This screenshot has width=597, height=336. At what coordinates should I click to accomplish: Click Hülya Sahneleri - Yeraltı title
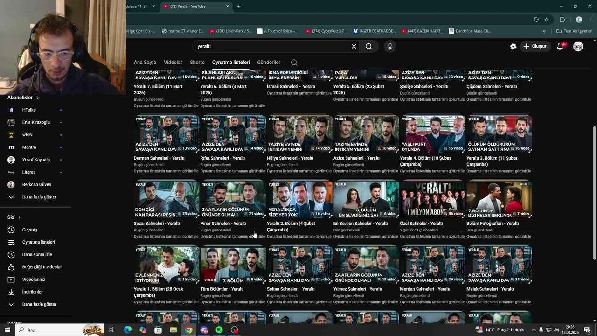[x=290, y=158]
